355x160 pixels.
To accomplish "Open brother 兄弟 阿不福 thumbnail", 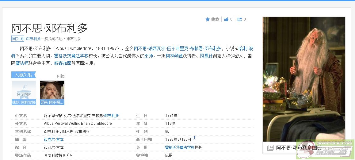I will 52,93.
